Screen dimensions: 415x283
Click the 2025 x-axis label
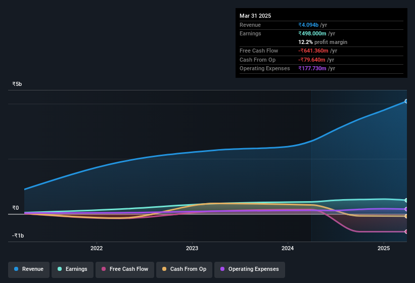point(384,248)
